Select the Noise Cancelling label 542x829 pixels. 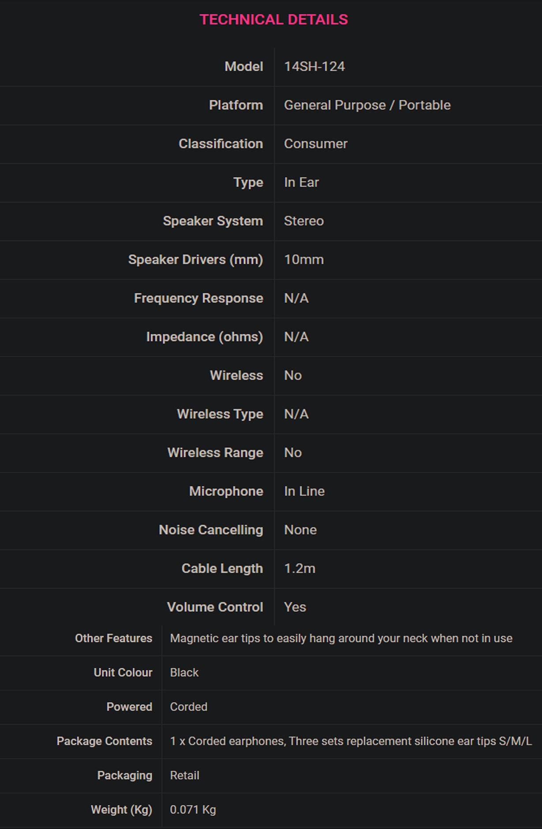[211, 530]
